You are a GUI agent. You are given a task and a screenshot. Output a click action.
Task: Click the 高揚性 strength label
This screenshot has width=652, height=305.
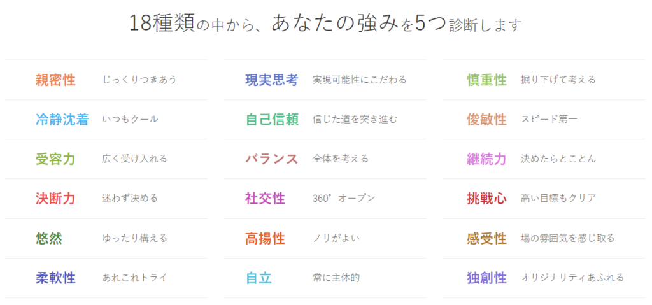click(x=265, y=238)
